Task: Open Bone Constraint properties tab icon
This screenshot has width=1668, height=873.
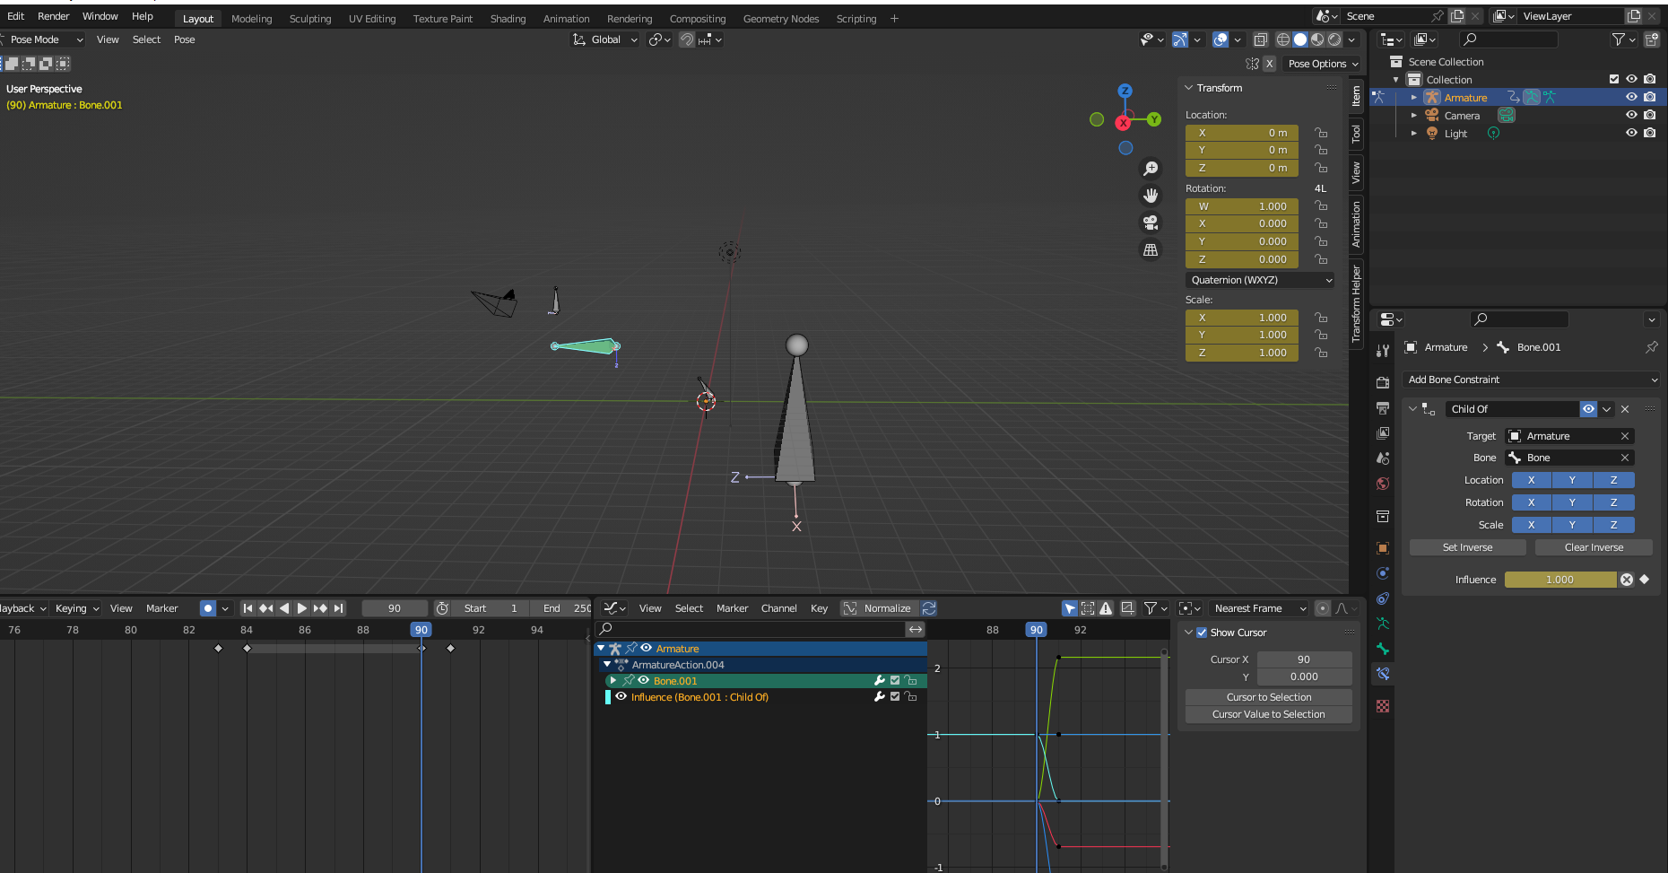Action: (1383, 674)
